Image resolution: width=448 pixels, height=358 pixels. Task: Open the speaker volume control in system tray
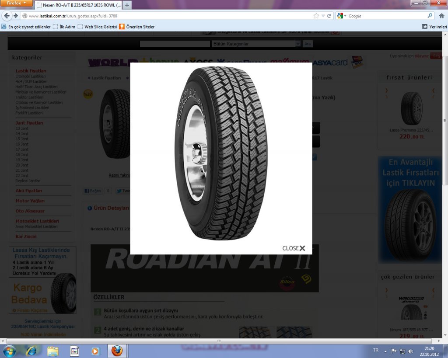point(410,351)
